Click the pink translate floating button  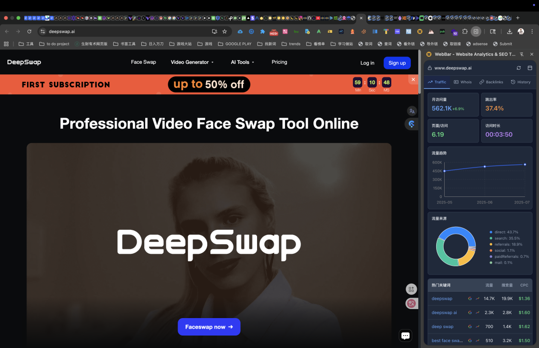click(411, 303)
